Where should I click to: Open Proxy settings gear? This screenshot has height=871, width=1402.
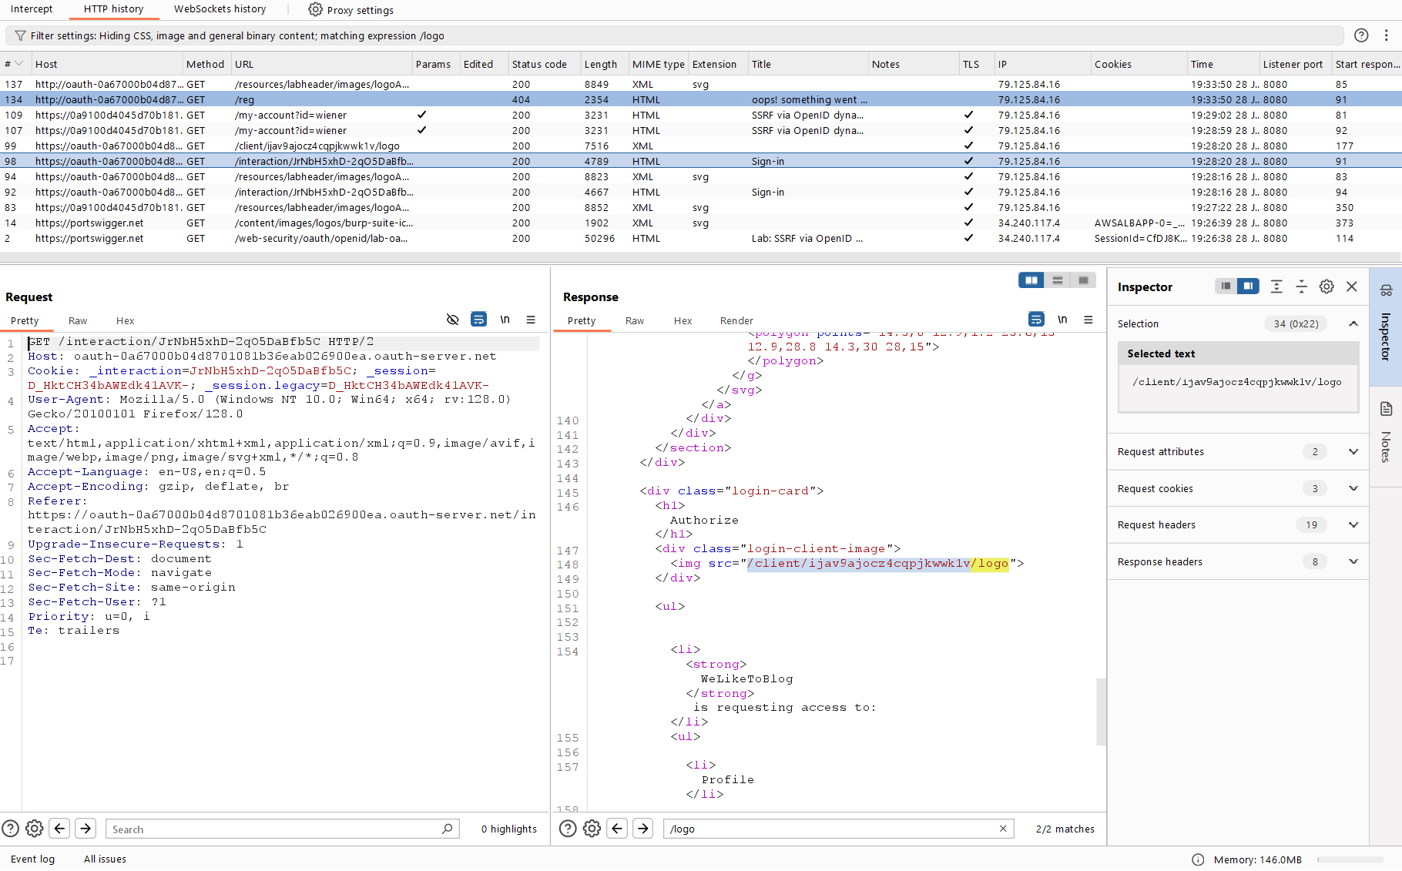[x=316, y=10]
